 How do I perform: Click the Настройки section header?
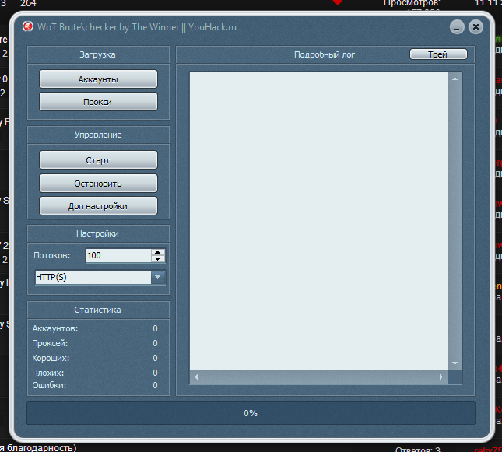tap(97, 233)
